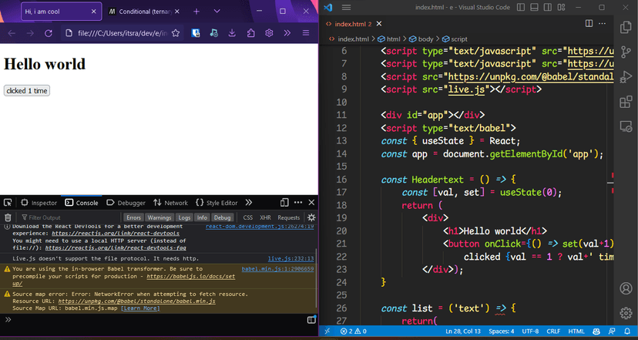Switch to the Conditional (ternary) browser tab
The width and height of the screenshot is (638, 340).
pyautogui.click(x=143, y=12)
